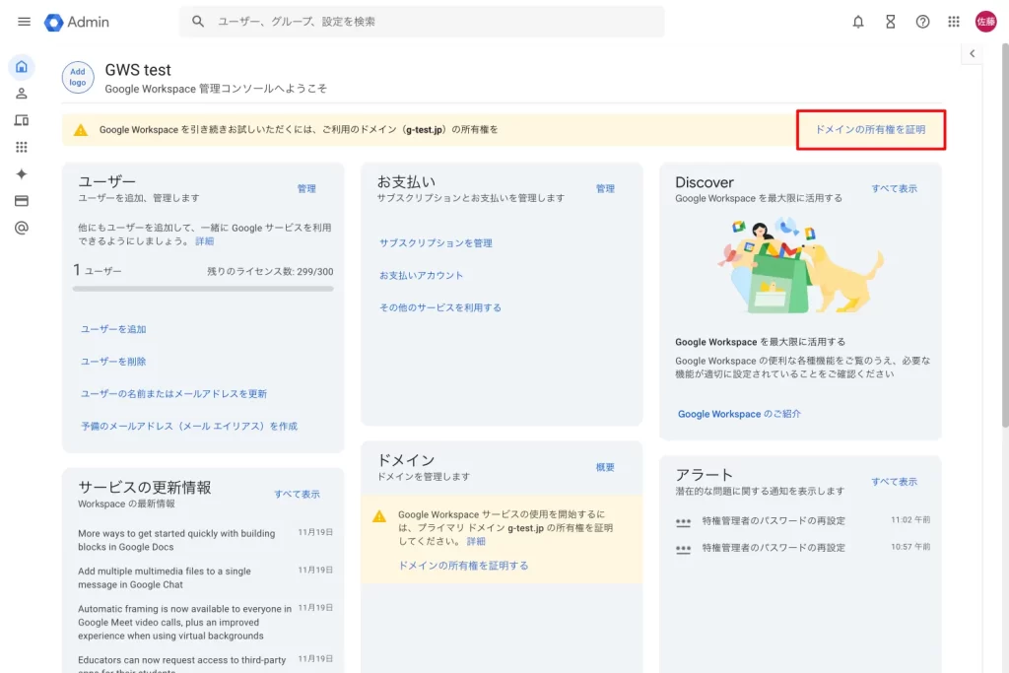Click the Add logo button

click(x=77, y=76)
